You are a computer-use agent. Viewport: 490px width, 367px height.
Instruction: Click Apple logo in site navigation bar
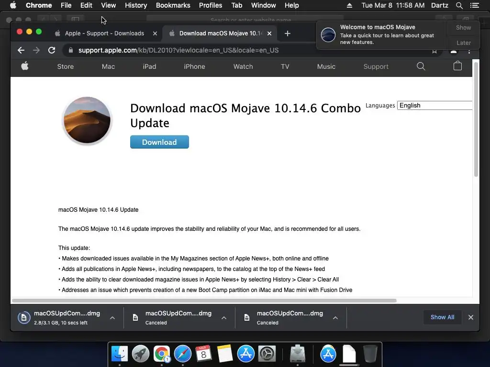pos(25,66)
